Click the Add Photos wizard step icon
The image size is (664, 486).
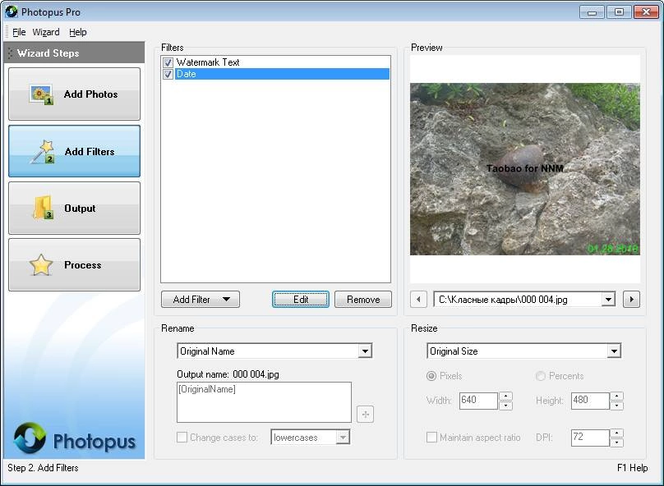coord(41,94)
